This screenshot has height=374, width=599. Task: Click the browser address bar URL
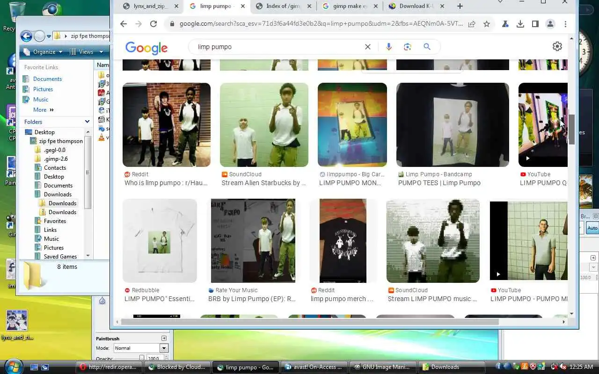tap(321, 24)
